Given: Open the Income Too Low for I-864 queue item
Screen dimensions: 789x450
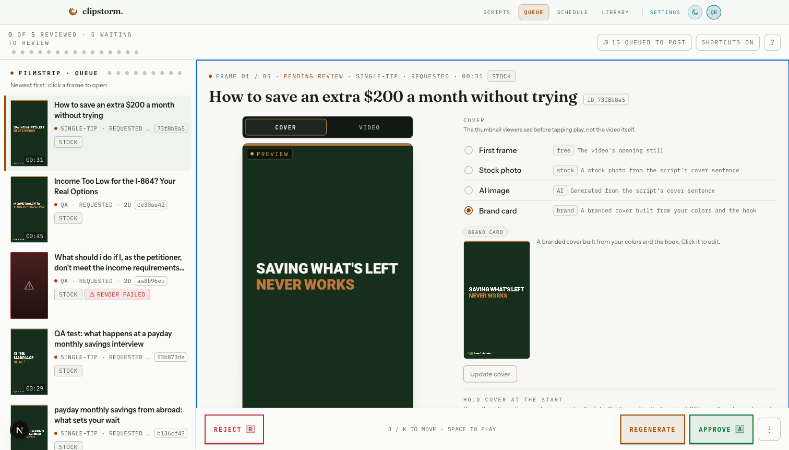Looking at the screenshot, I should (x=98, y=209).
